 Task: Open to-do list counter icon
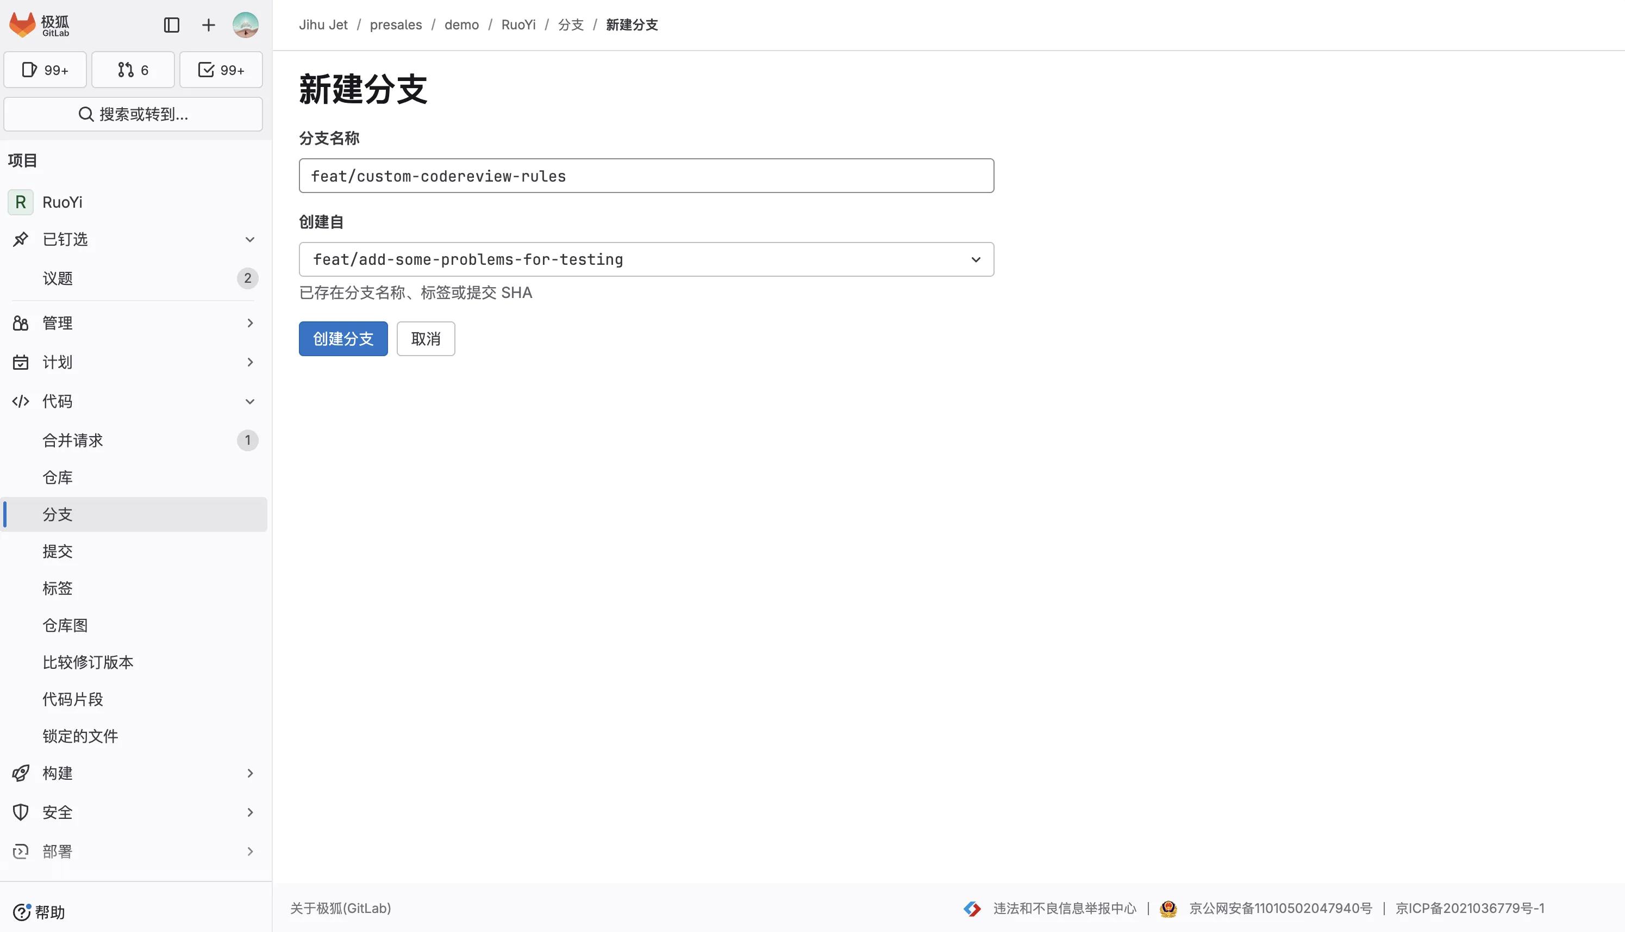click(x=221, y=70)
